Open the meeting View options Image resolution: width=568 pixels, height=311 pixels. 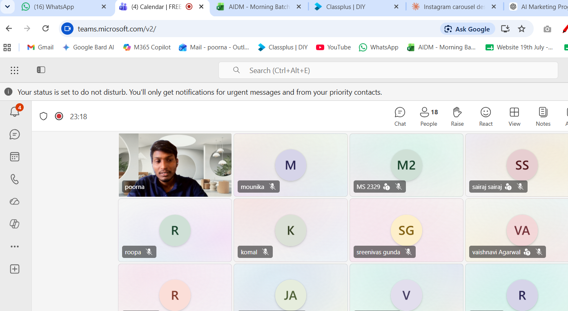tap(515, 117)
